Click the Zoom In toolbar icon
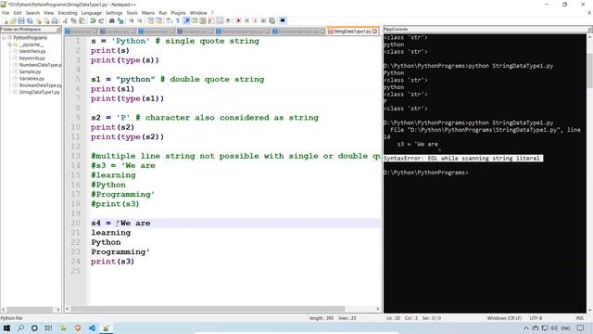 [131, 20]
